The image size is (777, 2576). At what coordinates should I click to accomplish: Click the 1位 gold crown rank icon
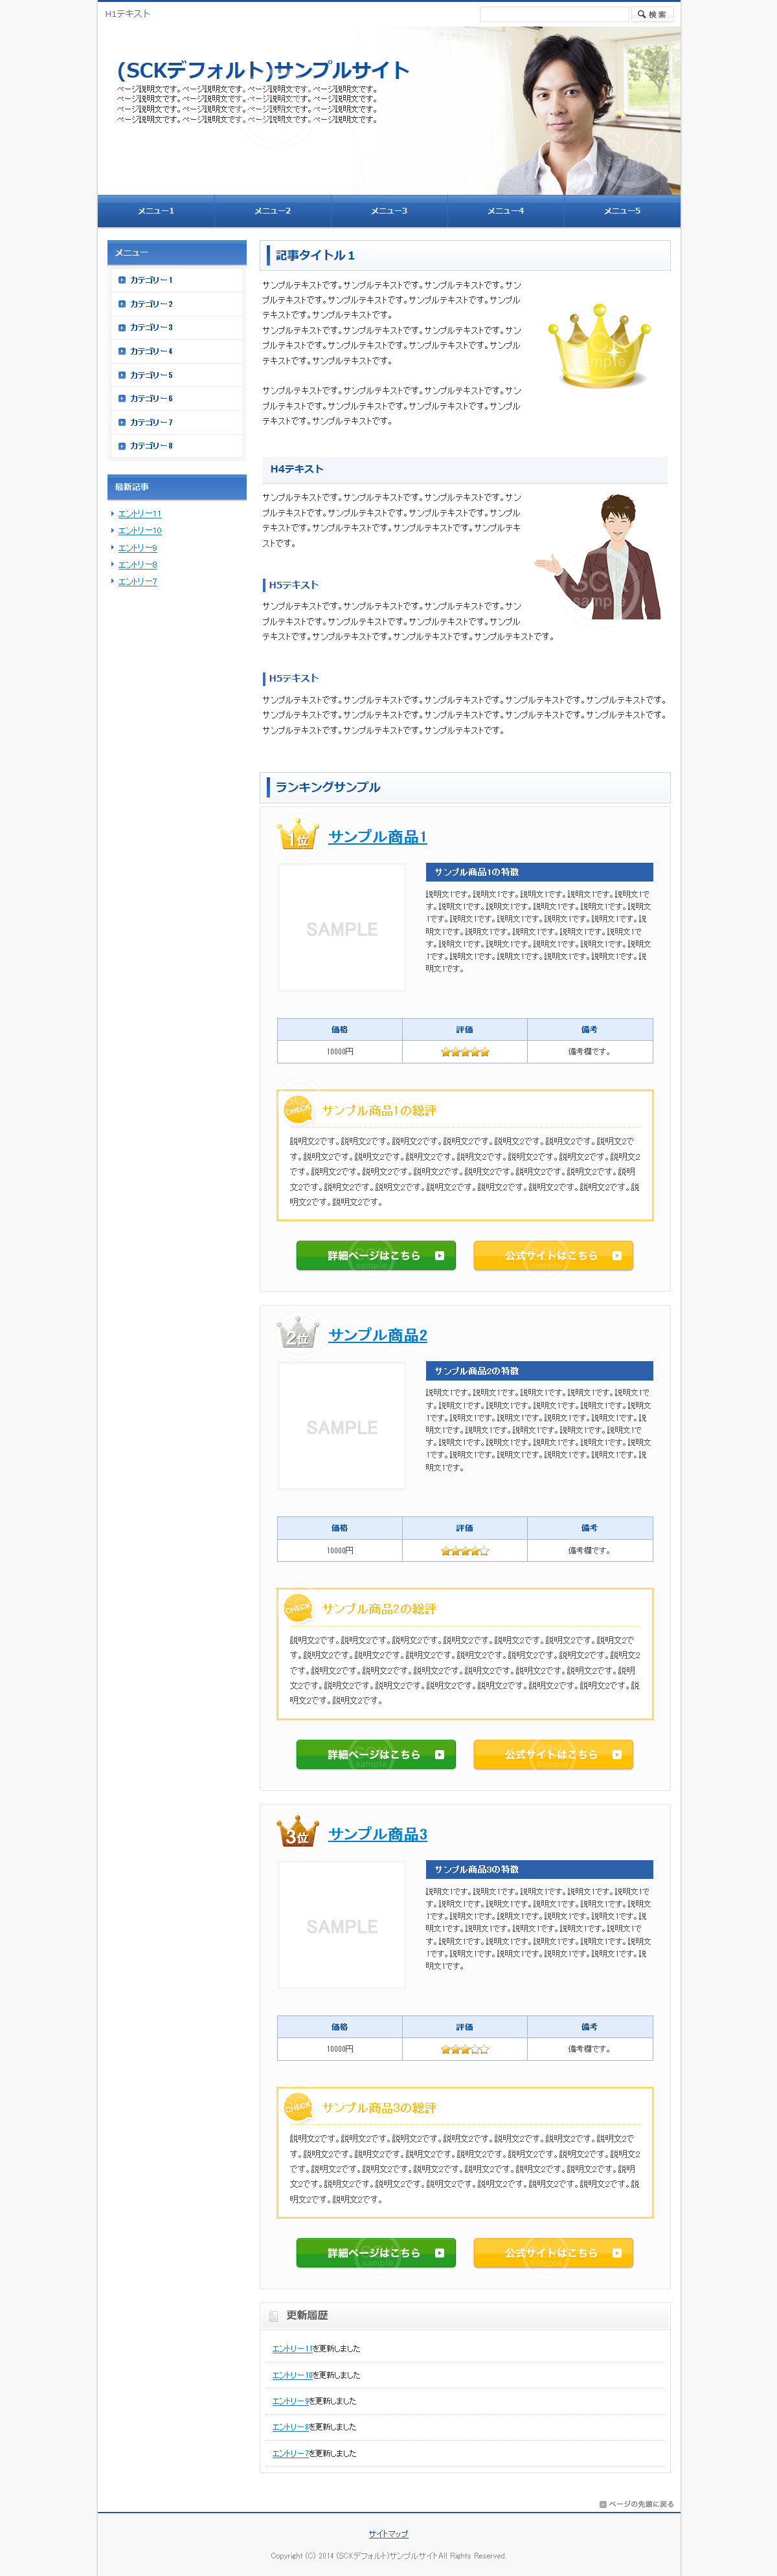click(297, 835)
